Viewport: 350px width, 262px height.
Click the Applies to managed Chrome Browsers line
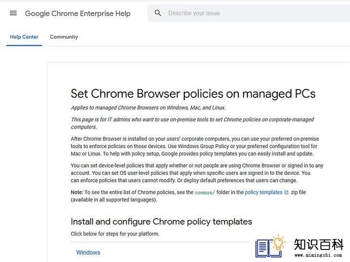click(x=148, y=107)
